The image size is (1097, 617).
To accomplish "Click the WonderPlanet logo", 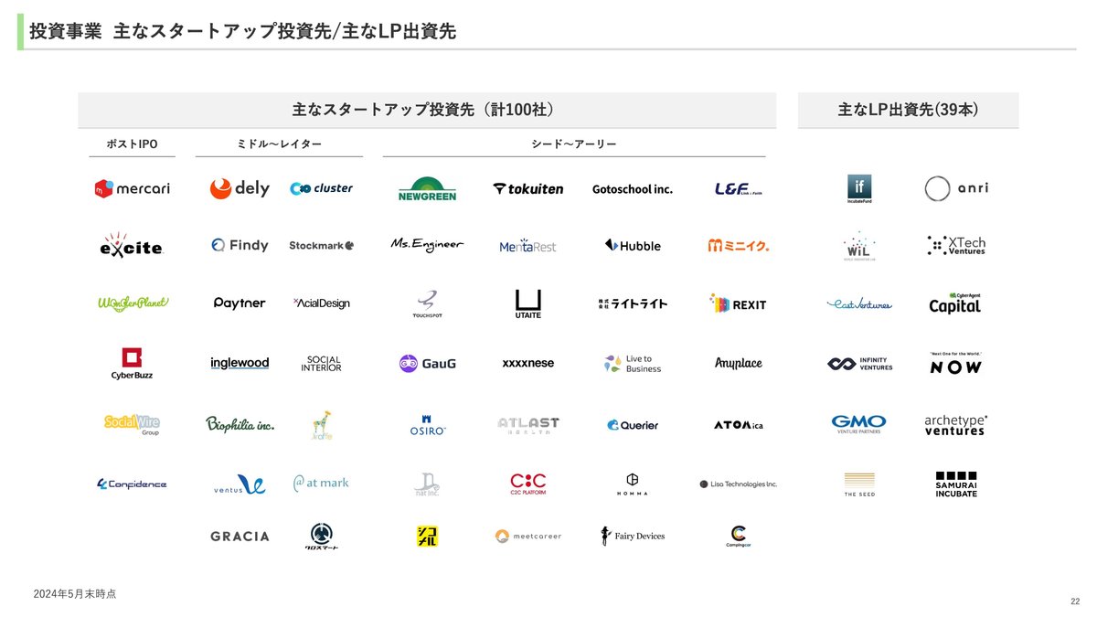I will 133,303.
